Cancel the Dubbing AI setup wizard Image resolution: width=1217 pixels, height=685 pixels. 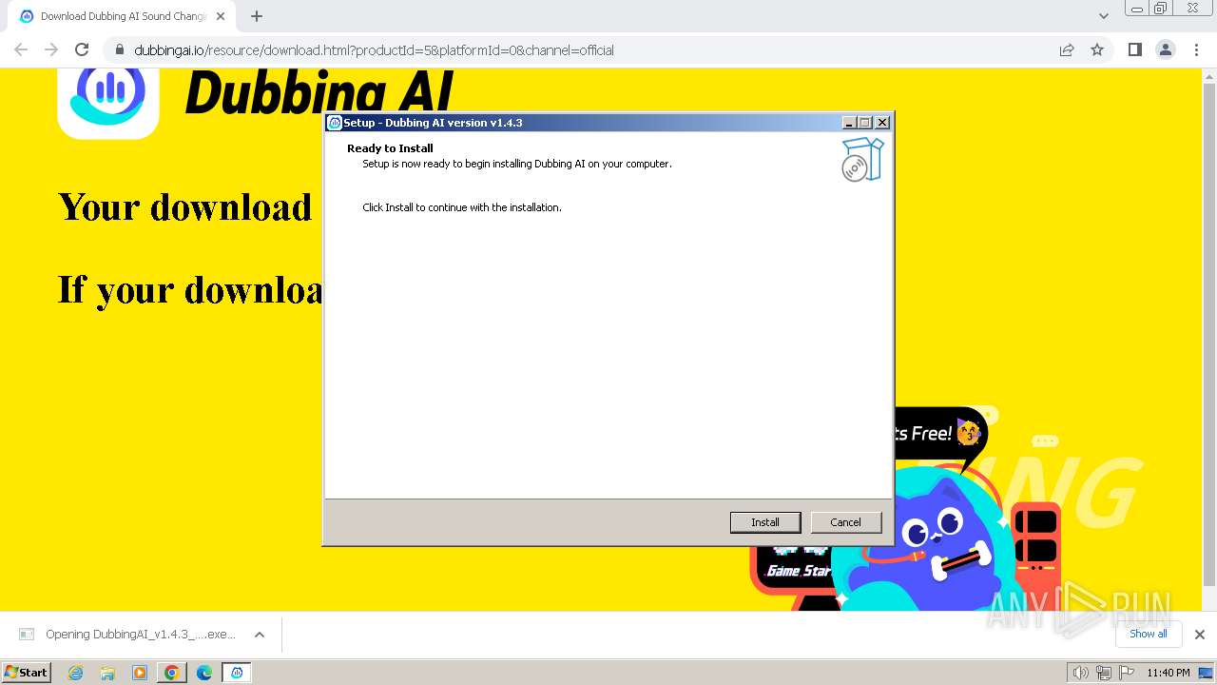(x=845, y=522)
